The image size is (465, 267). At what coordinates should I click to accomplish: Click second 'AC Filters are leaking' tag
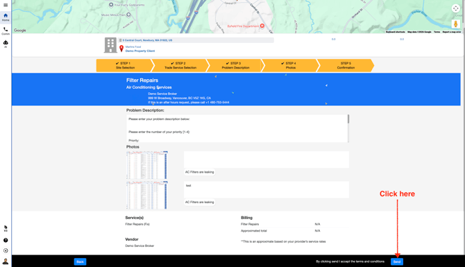(200, 202)
